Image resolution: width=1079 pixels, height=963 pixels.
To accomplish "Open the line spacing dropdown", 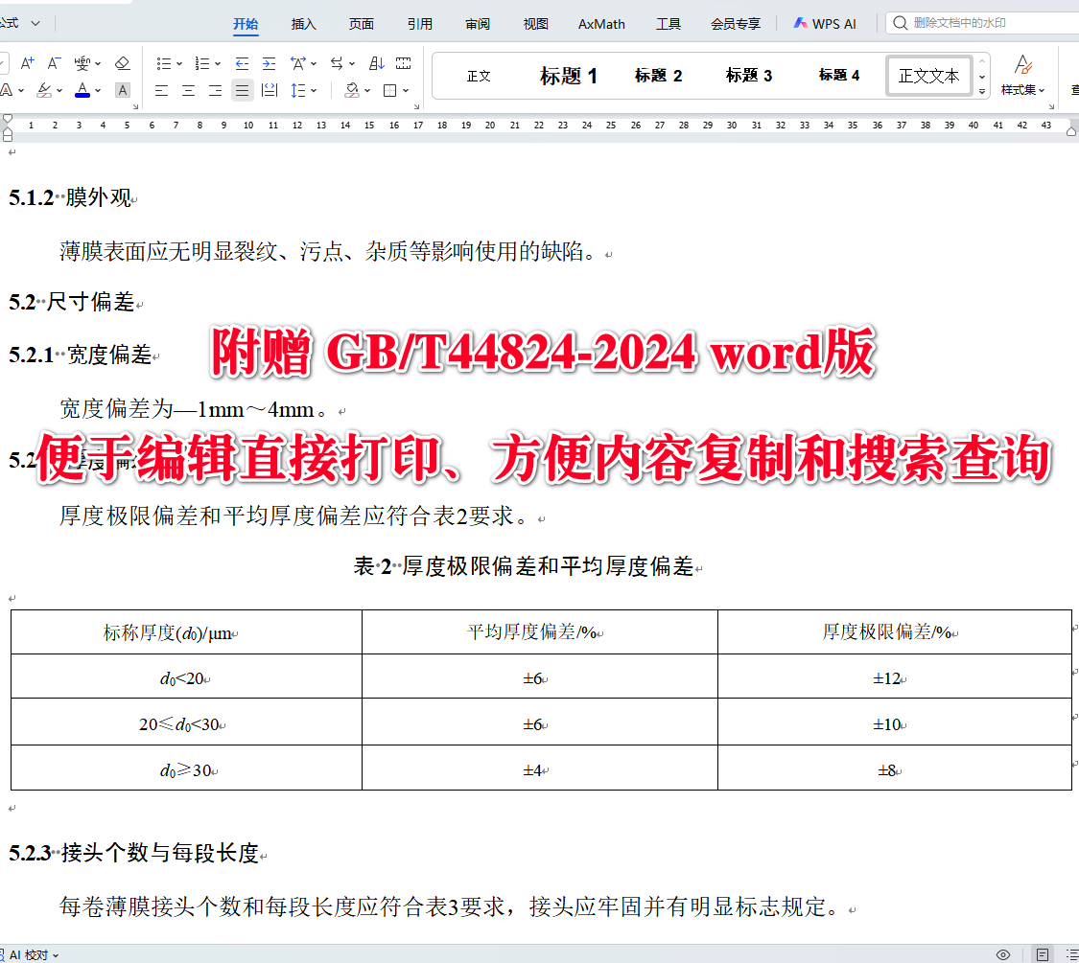I will coord(313,89).
